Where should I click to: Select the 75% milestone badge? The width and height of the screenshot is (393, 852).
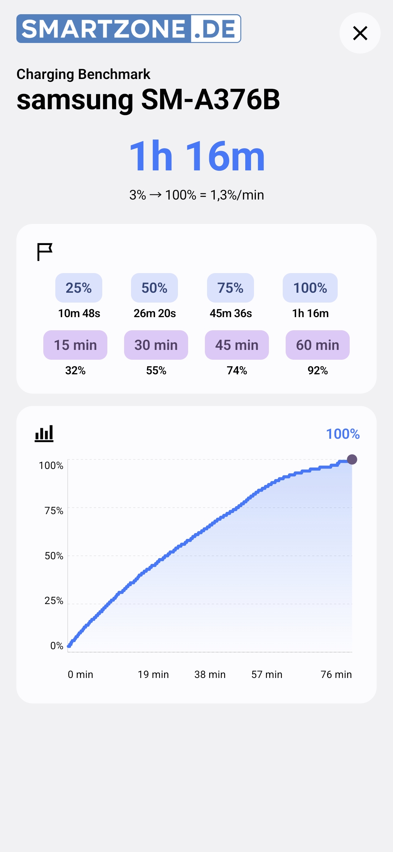230,288
